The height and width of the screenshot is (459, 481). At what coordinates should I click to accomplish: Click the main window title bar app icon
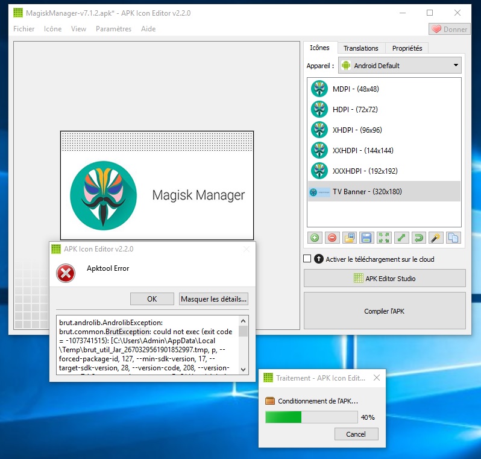18,13
